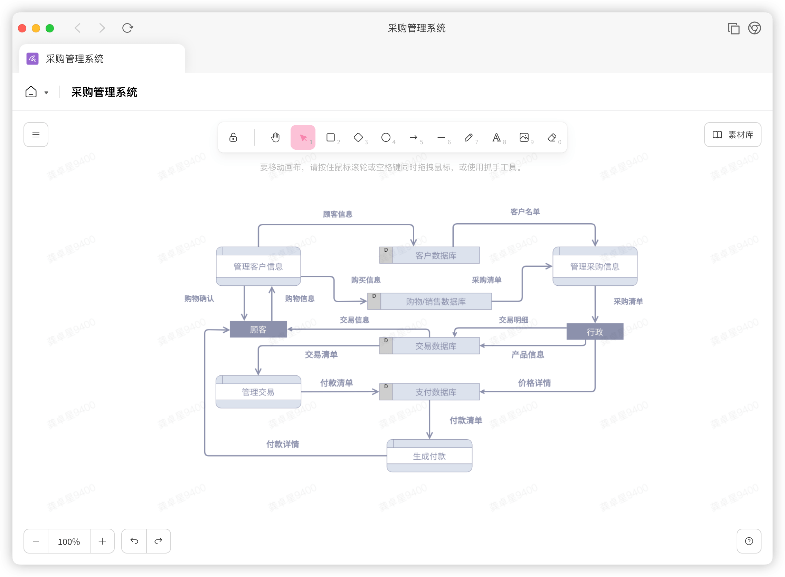
Task: Select the Insert image tool
Action: pos(524,137)
